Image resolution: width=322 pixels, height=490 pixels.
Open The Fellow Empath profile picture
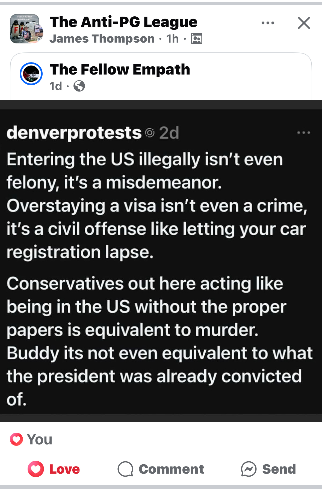[x=31, y=74]
